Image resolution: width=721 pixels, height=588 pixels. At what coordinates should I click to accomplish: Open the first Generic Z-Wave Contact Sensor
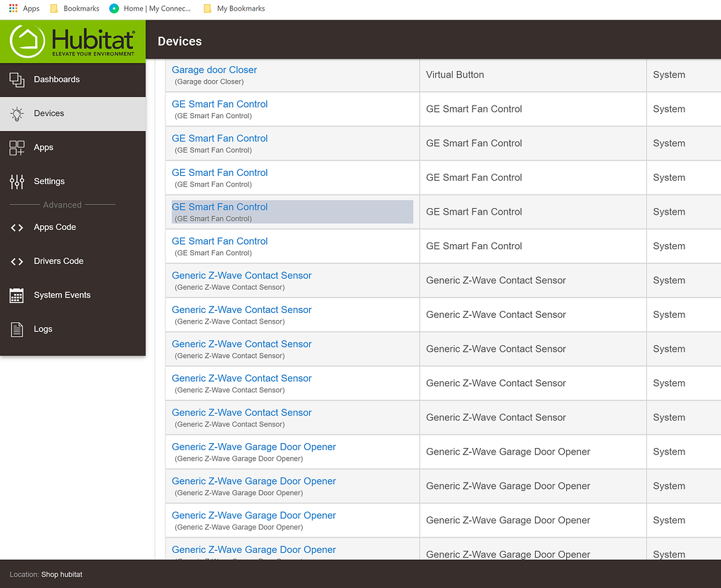click(242, 275)
